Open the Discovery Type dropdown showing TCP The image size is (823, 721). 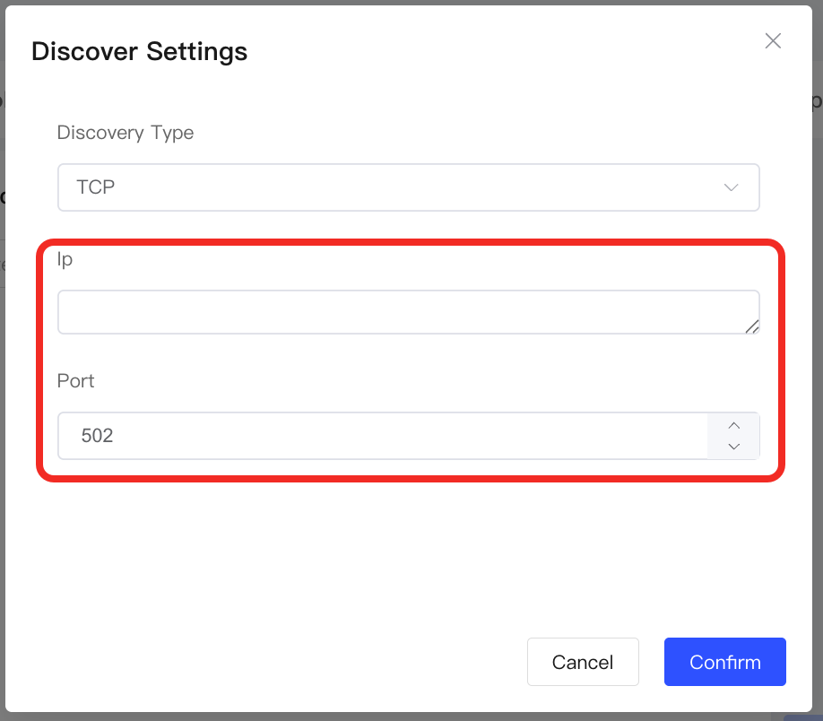[x=408, y=187]
